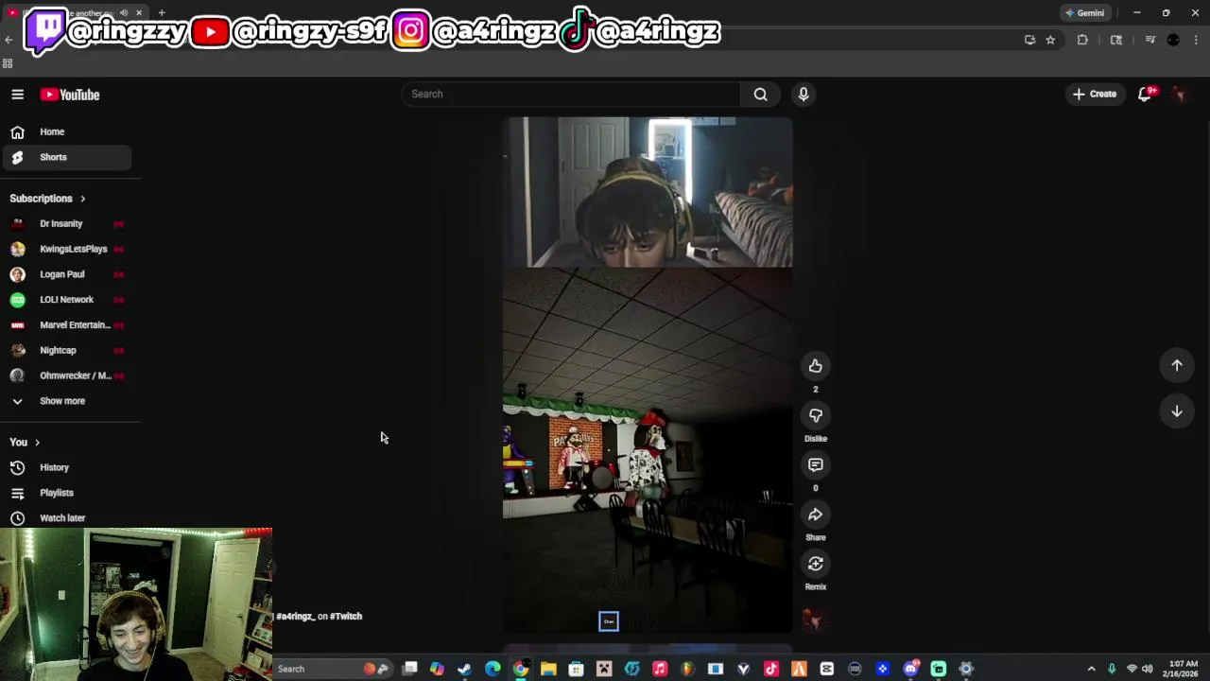Close the current YouTube tab
This screenshot has width=1210, height=681.
pos(139,12)
